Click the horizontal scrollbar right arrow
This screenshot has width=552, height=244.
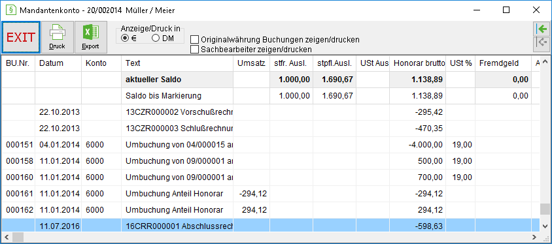click(x=534, y=237)
